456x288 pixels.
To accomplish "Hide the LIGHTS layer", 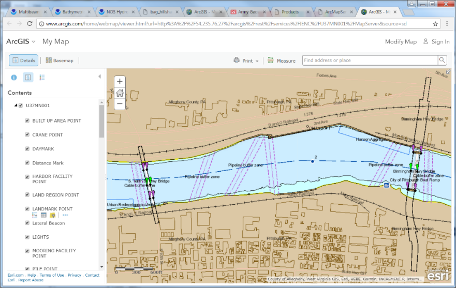I will click(27, 237).
